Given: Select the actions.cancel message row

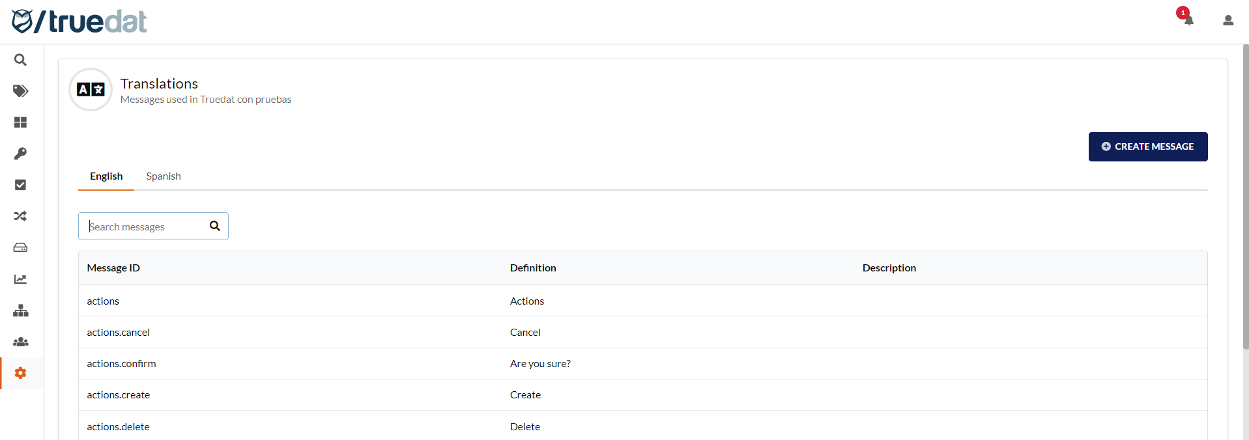Looking at the screenshot, I should tap(119, 333).
